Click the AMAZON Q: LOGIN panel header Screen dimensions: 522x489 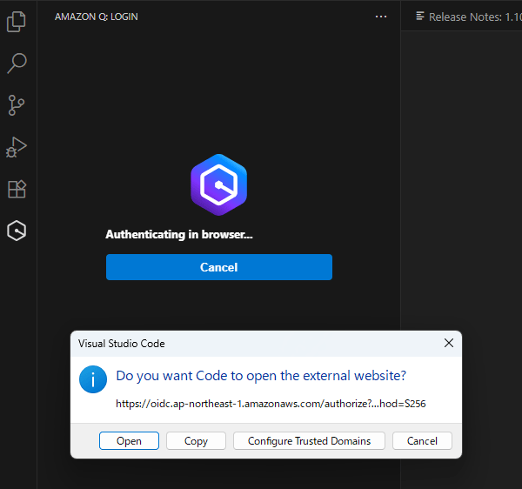point(97,17)
